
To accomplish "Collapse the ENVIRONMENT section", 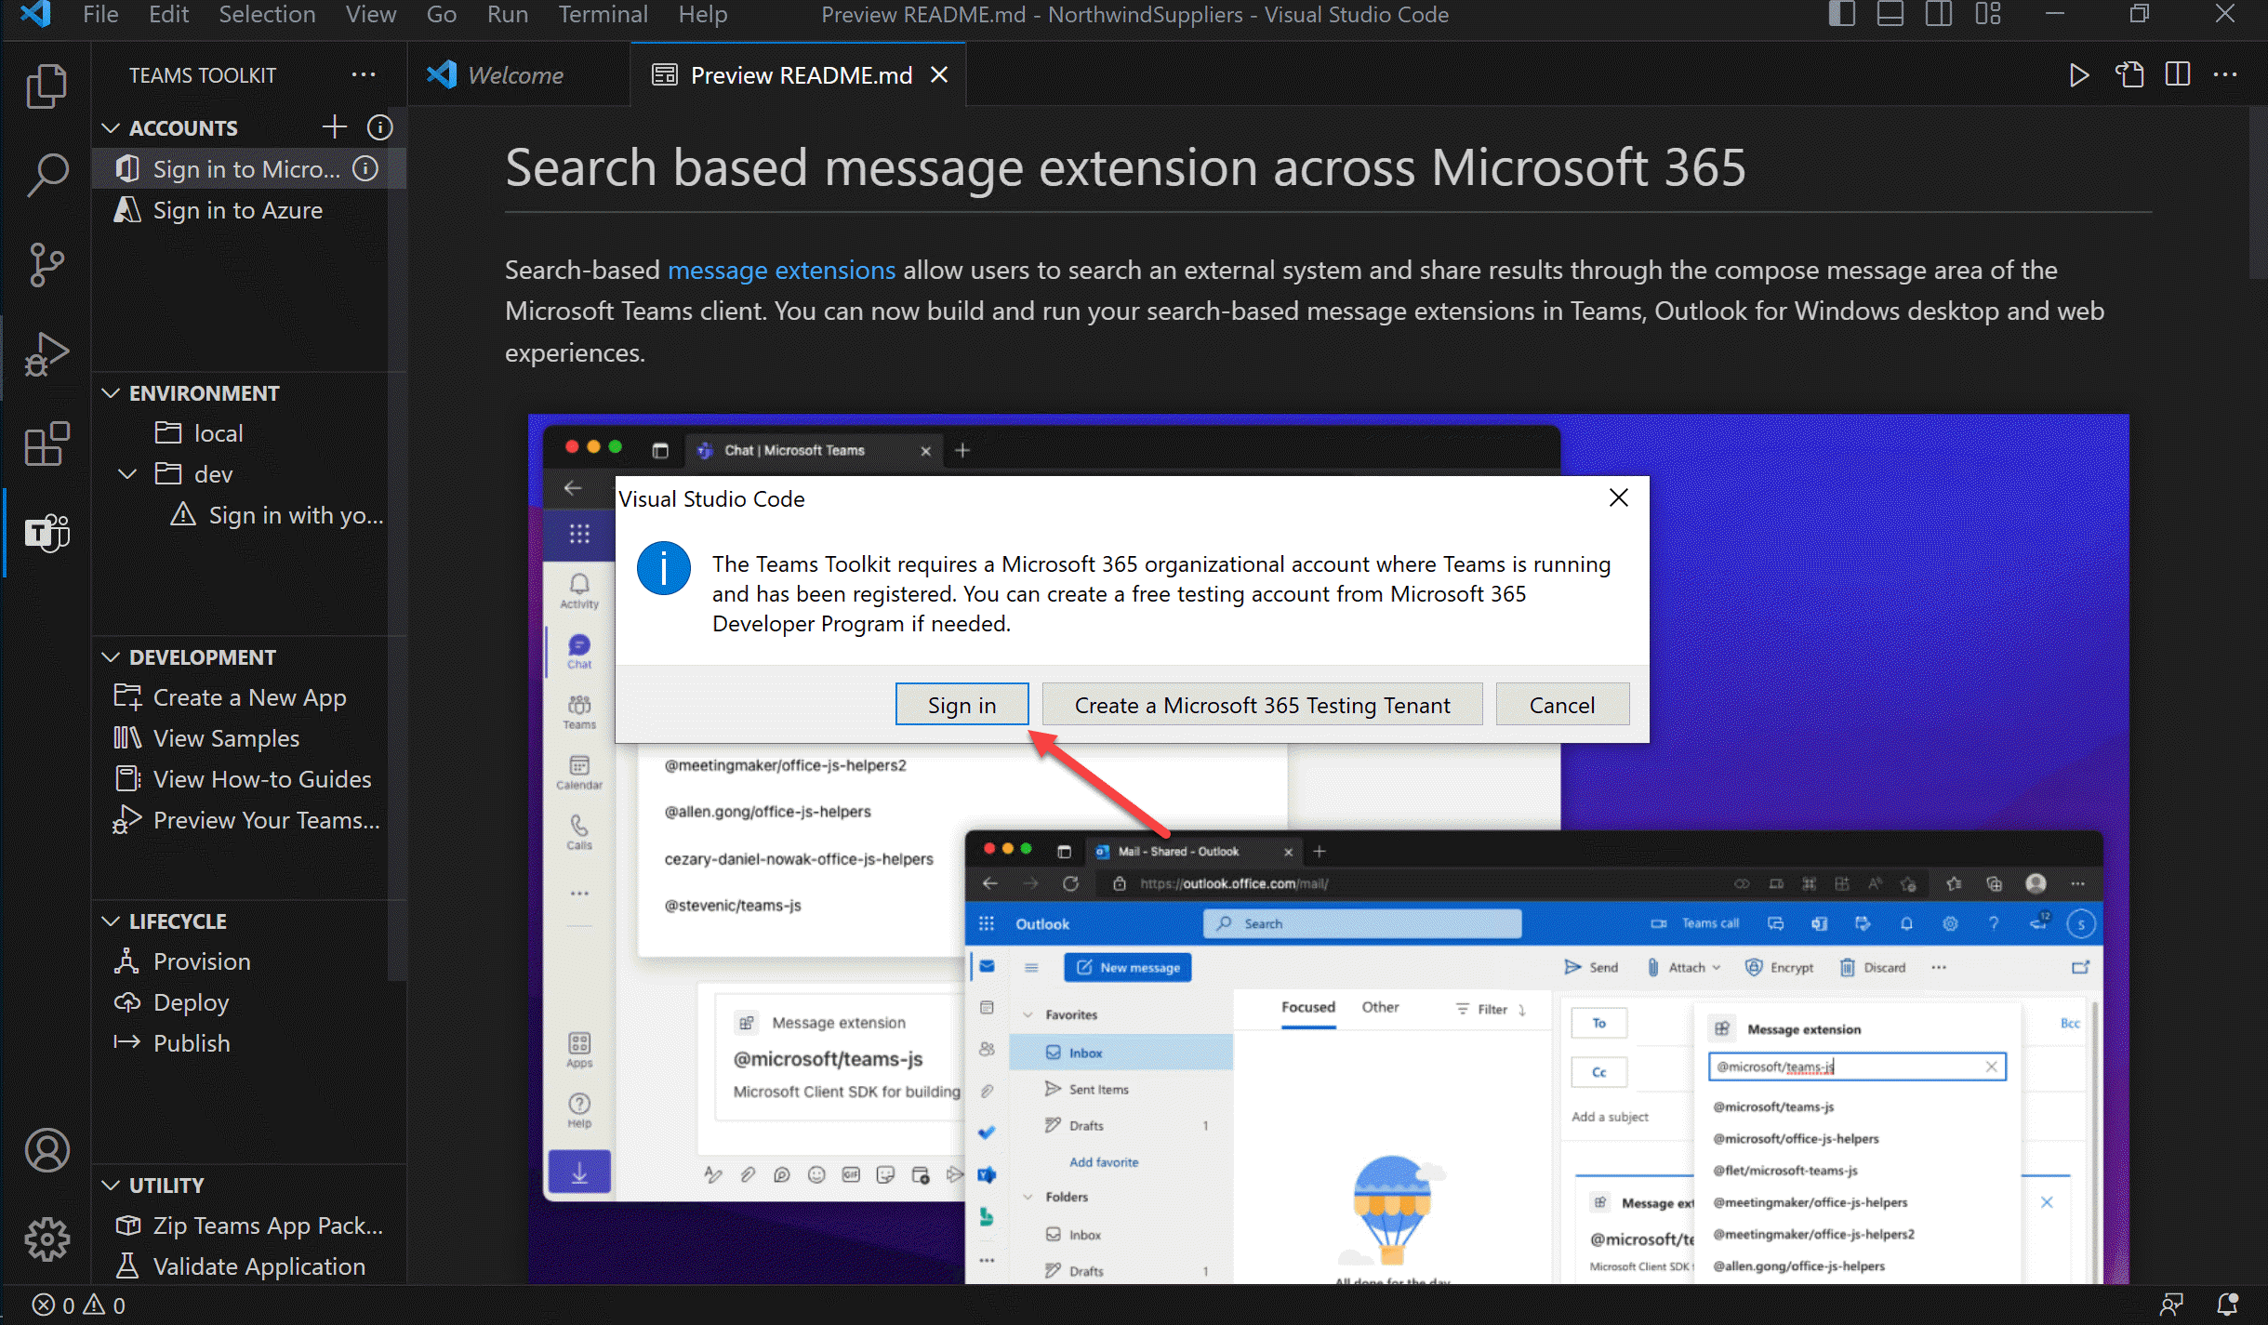I will (x=111, y=392).
